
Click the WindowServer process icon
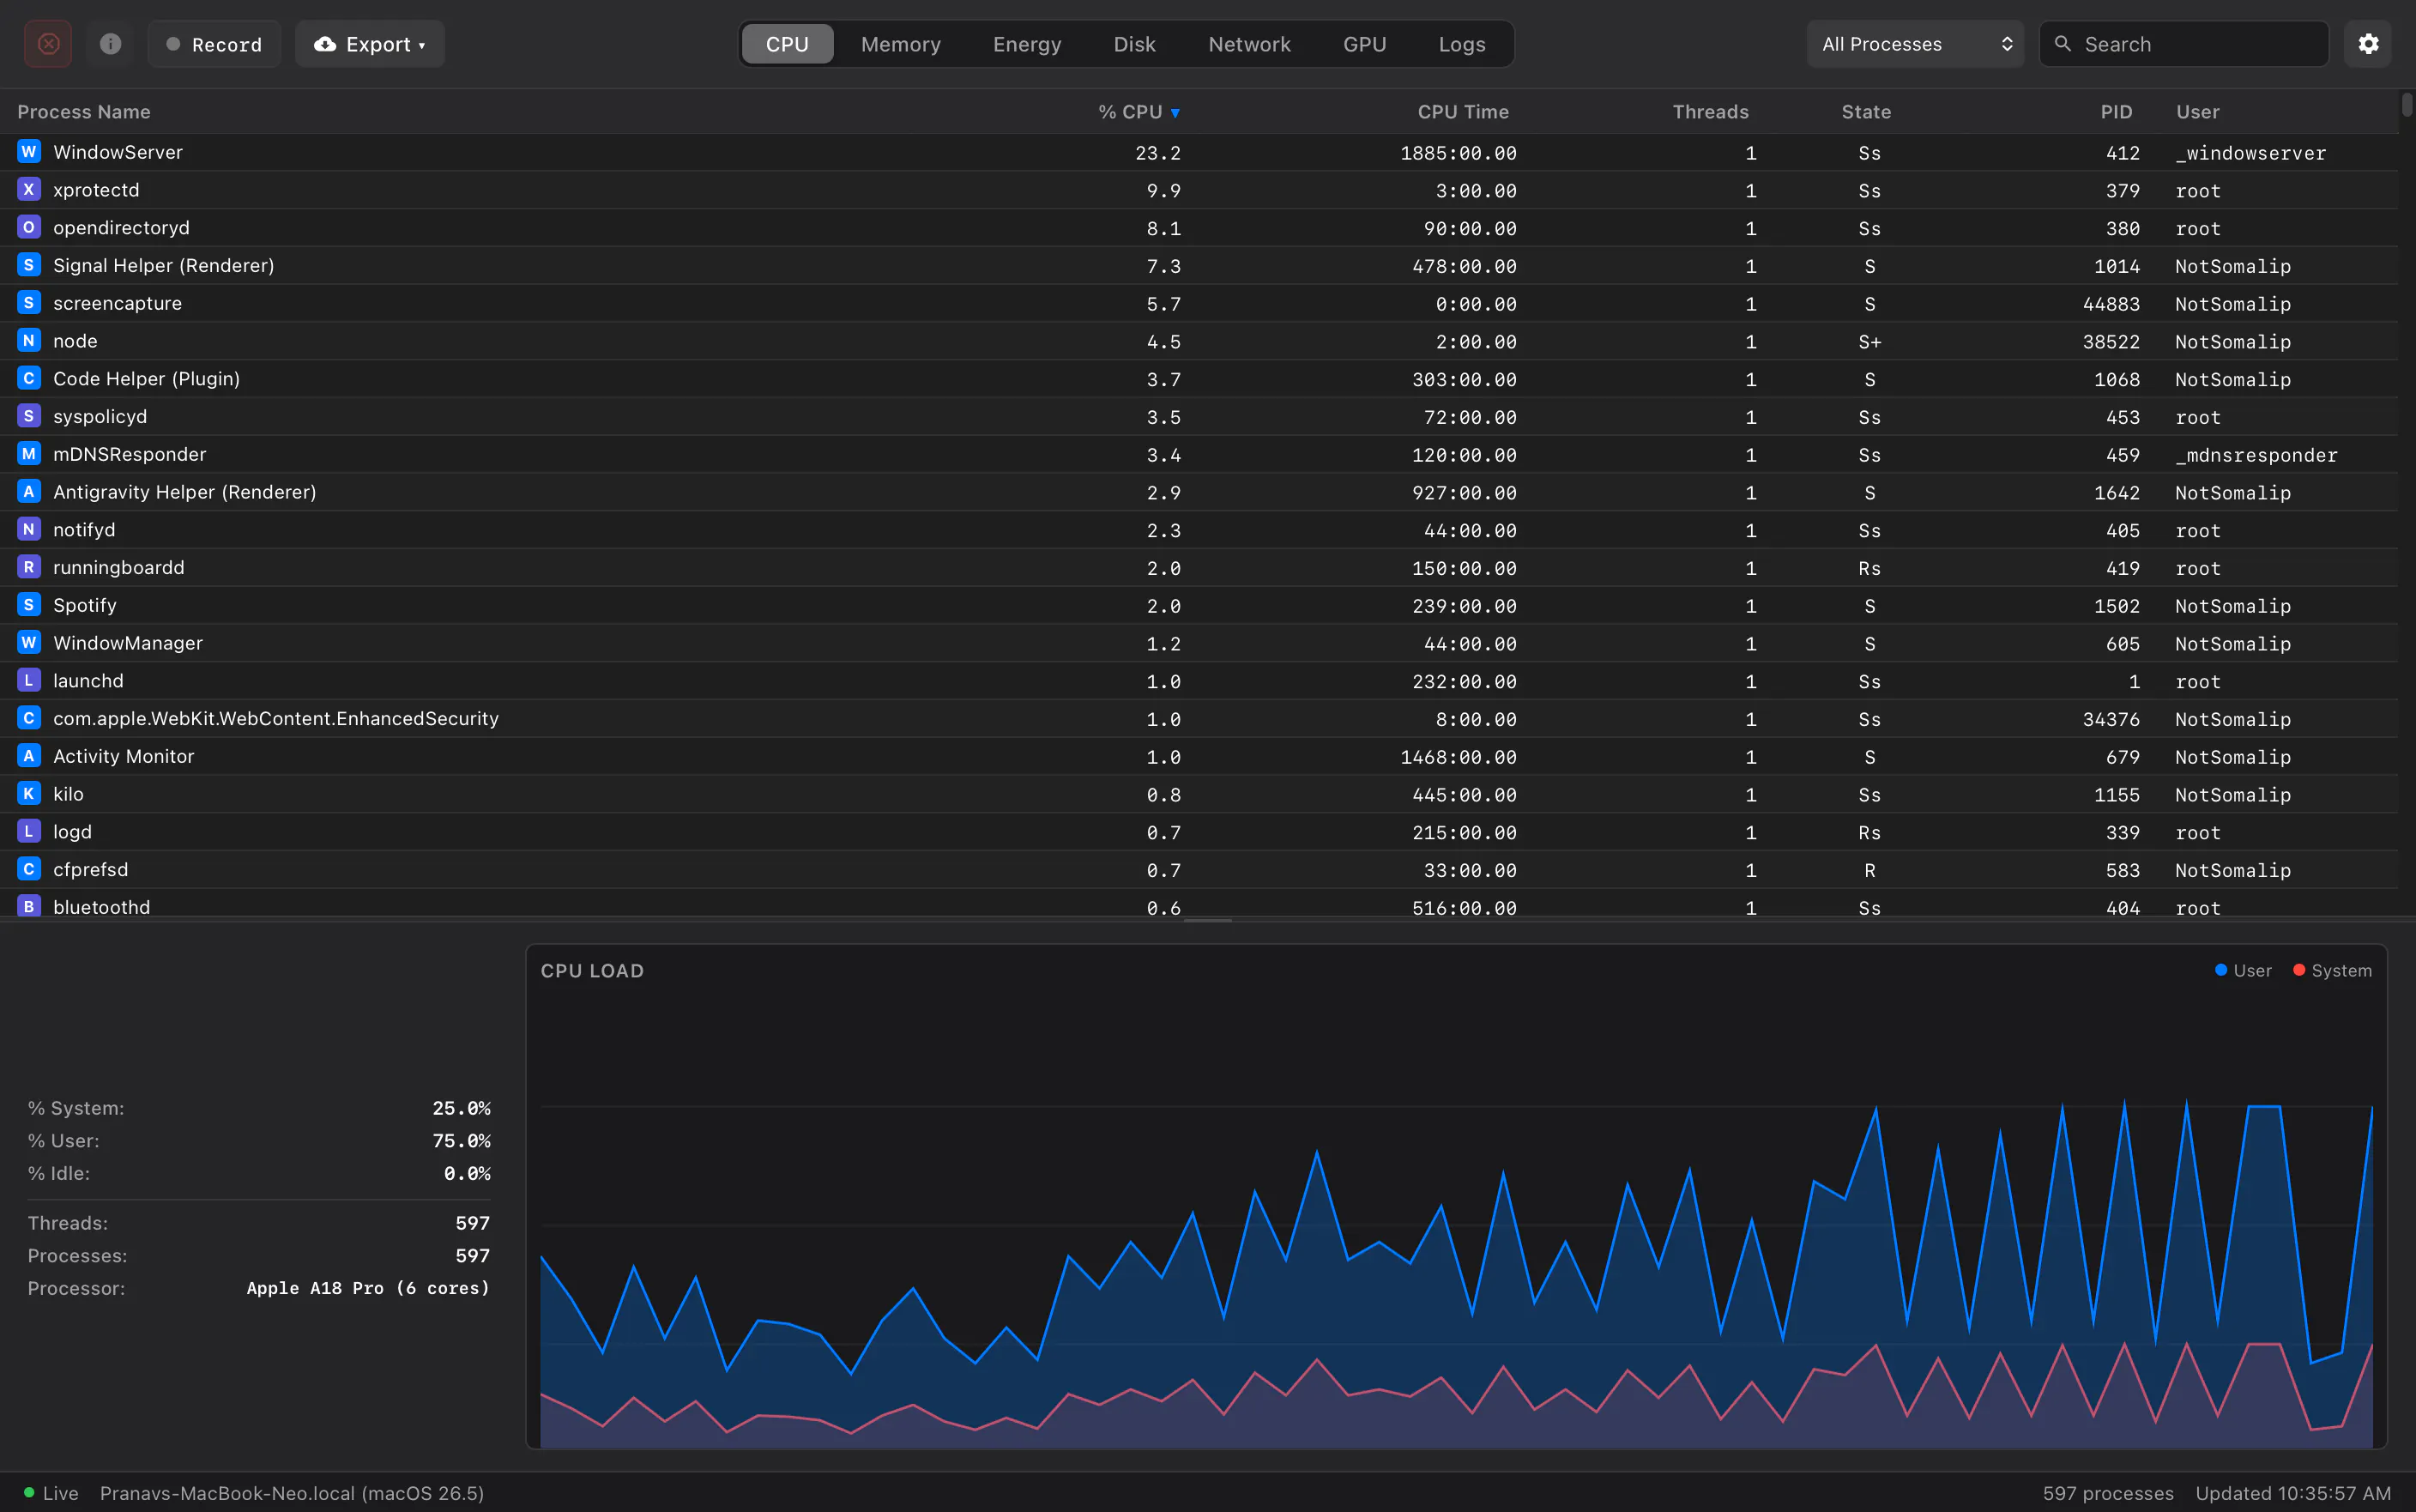point(29,152)
